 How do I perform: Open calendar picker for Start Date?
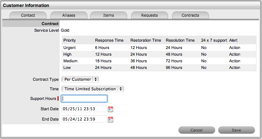click(x=111, y=109)
